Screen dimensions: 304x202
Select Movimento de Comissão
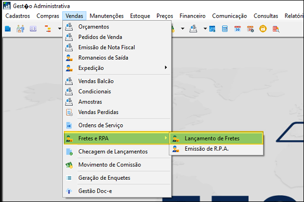pyautogui.click(x=117, y=165)
